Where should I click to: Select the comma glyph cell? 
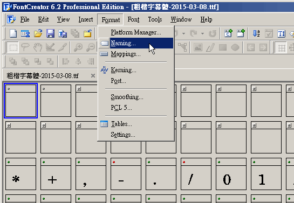coord(91,174)
